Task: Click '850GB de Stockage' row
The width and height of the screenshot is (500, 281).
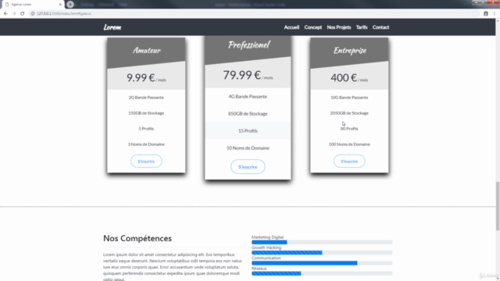Action: (x=248, y=114)
